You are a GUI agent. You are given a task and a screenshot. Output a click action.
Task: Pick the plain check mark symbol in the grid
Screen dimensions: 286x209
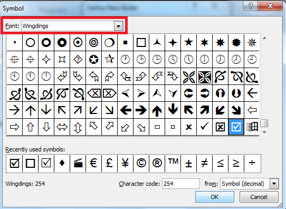204,127
